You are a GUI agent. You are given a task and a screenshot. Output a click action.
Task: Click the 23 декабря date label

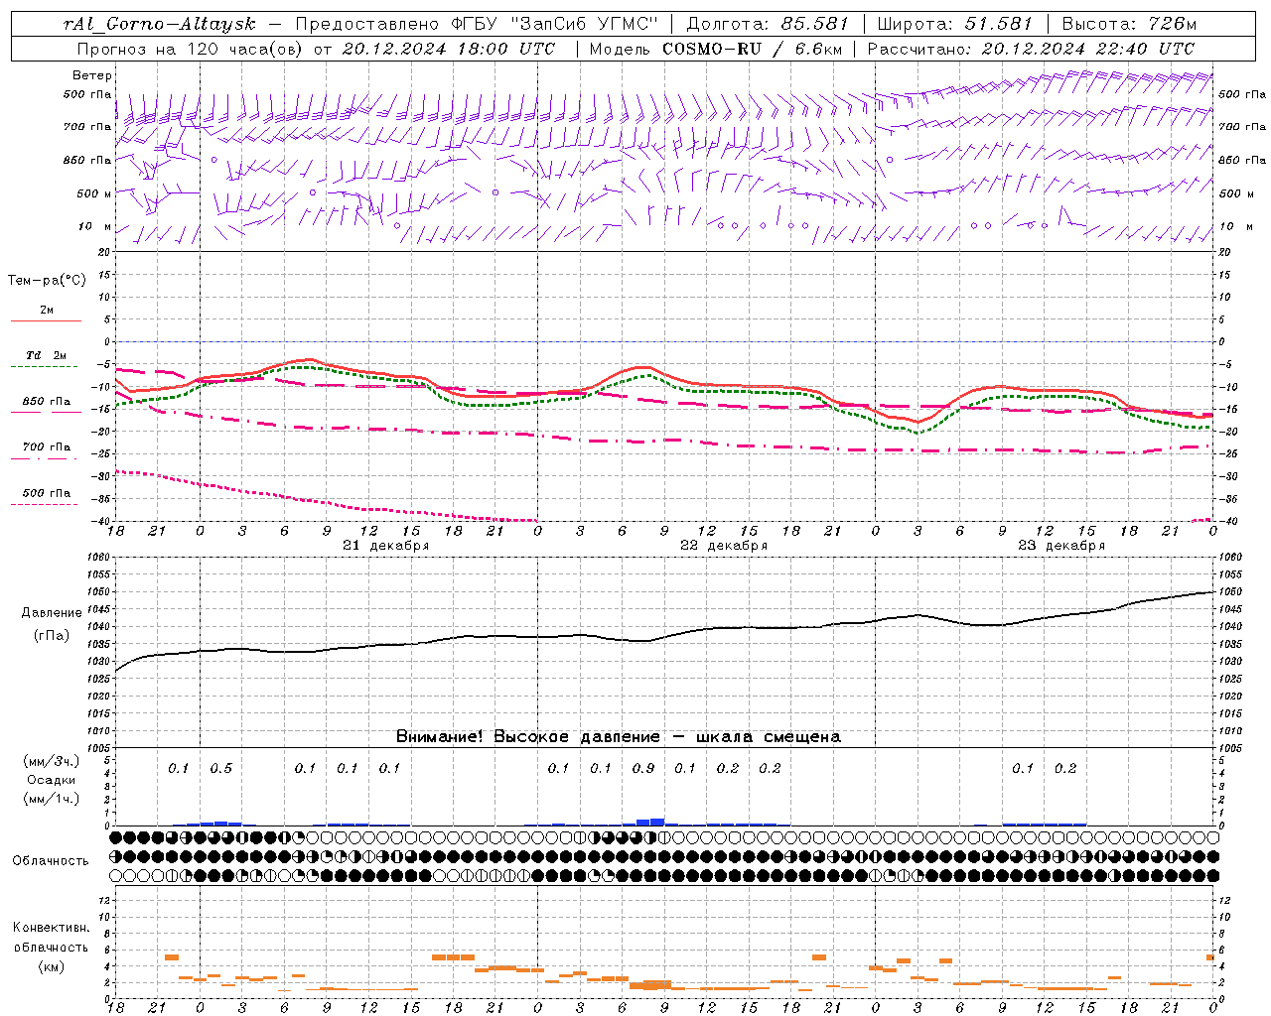pos(1060,546)
